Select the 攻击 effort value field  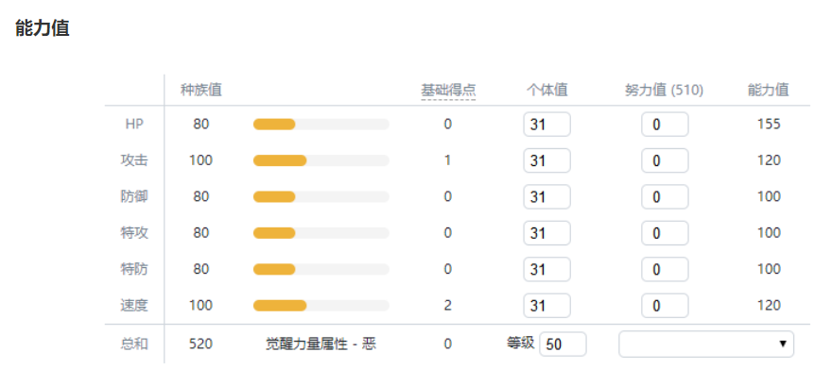665,160
